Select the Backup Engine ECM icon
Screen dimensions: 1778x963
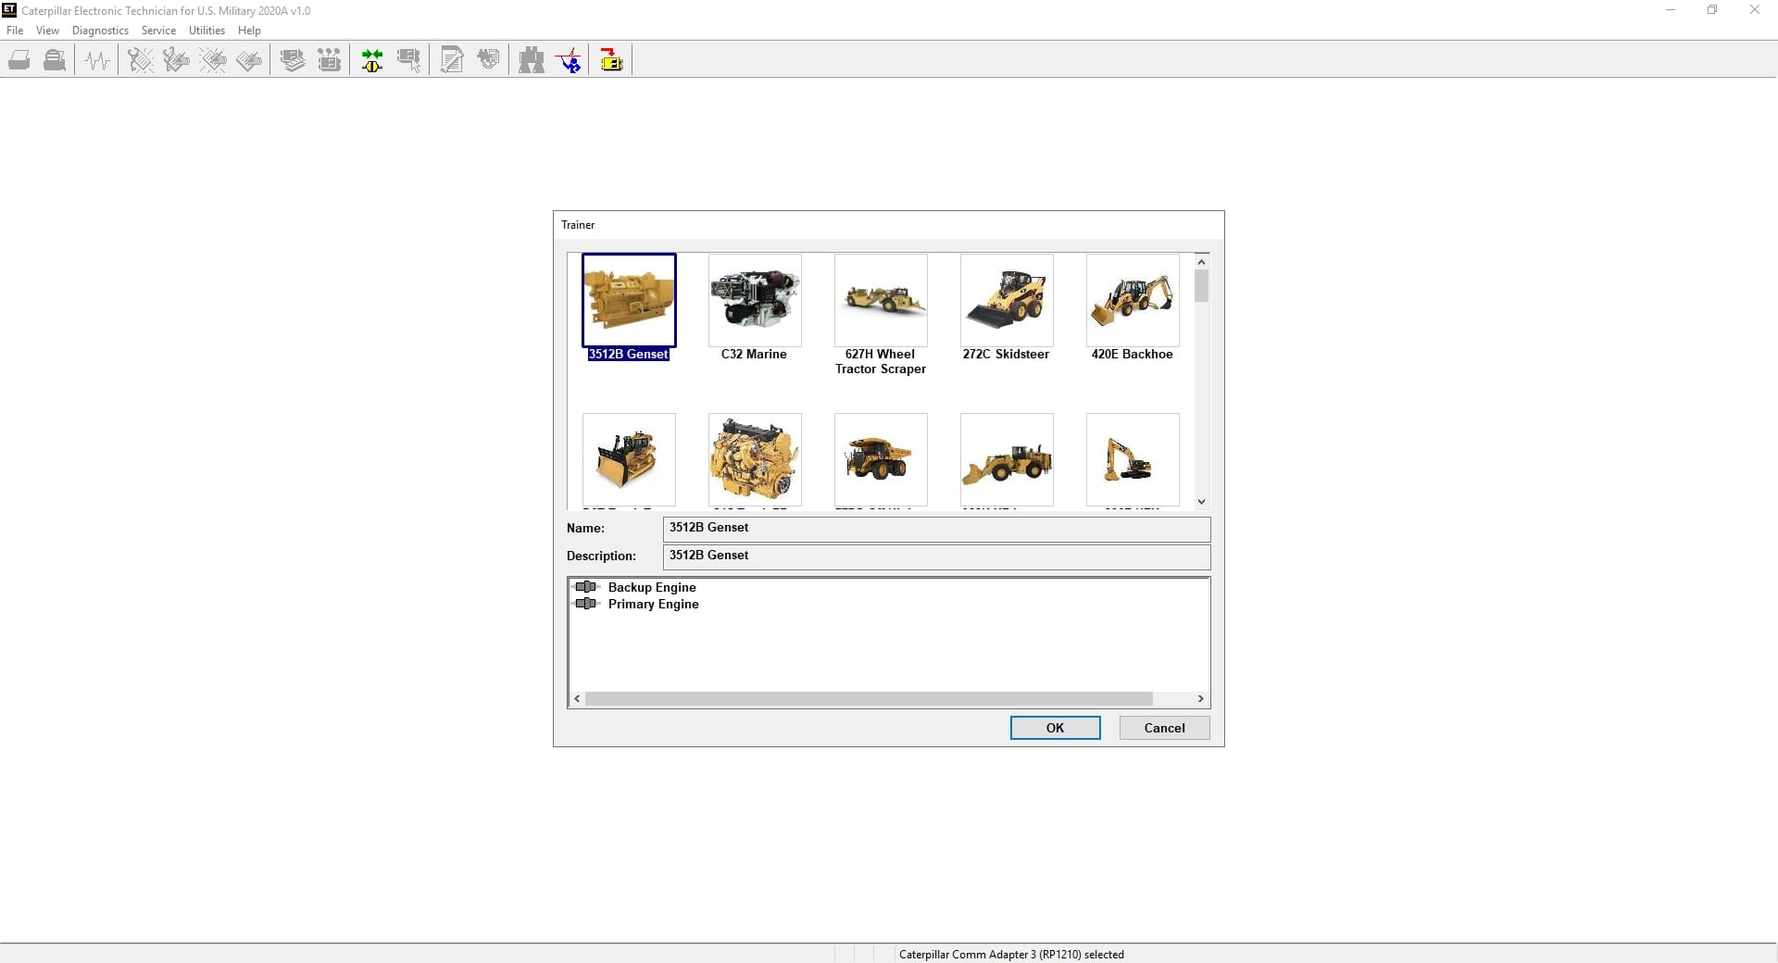click(586, 587)
